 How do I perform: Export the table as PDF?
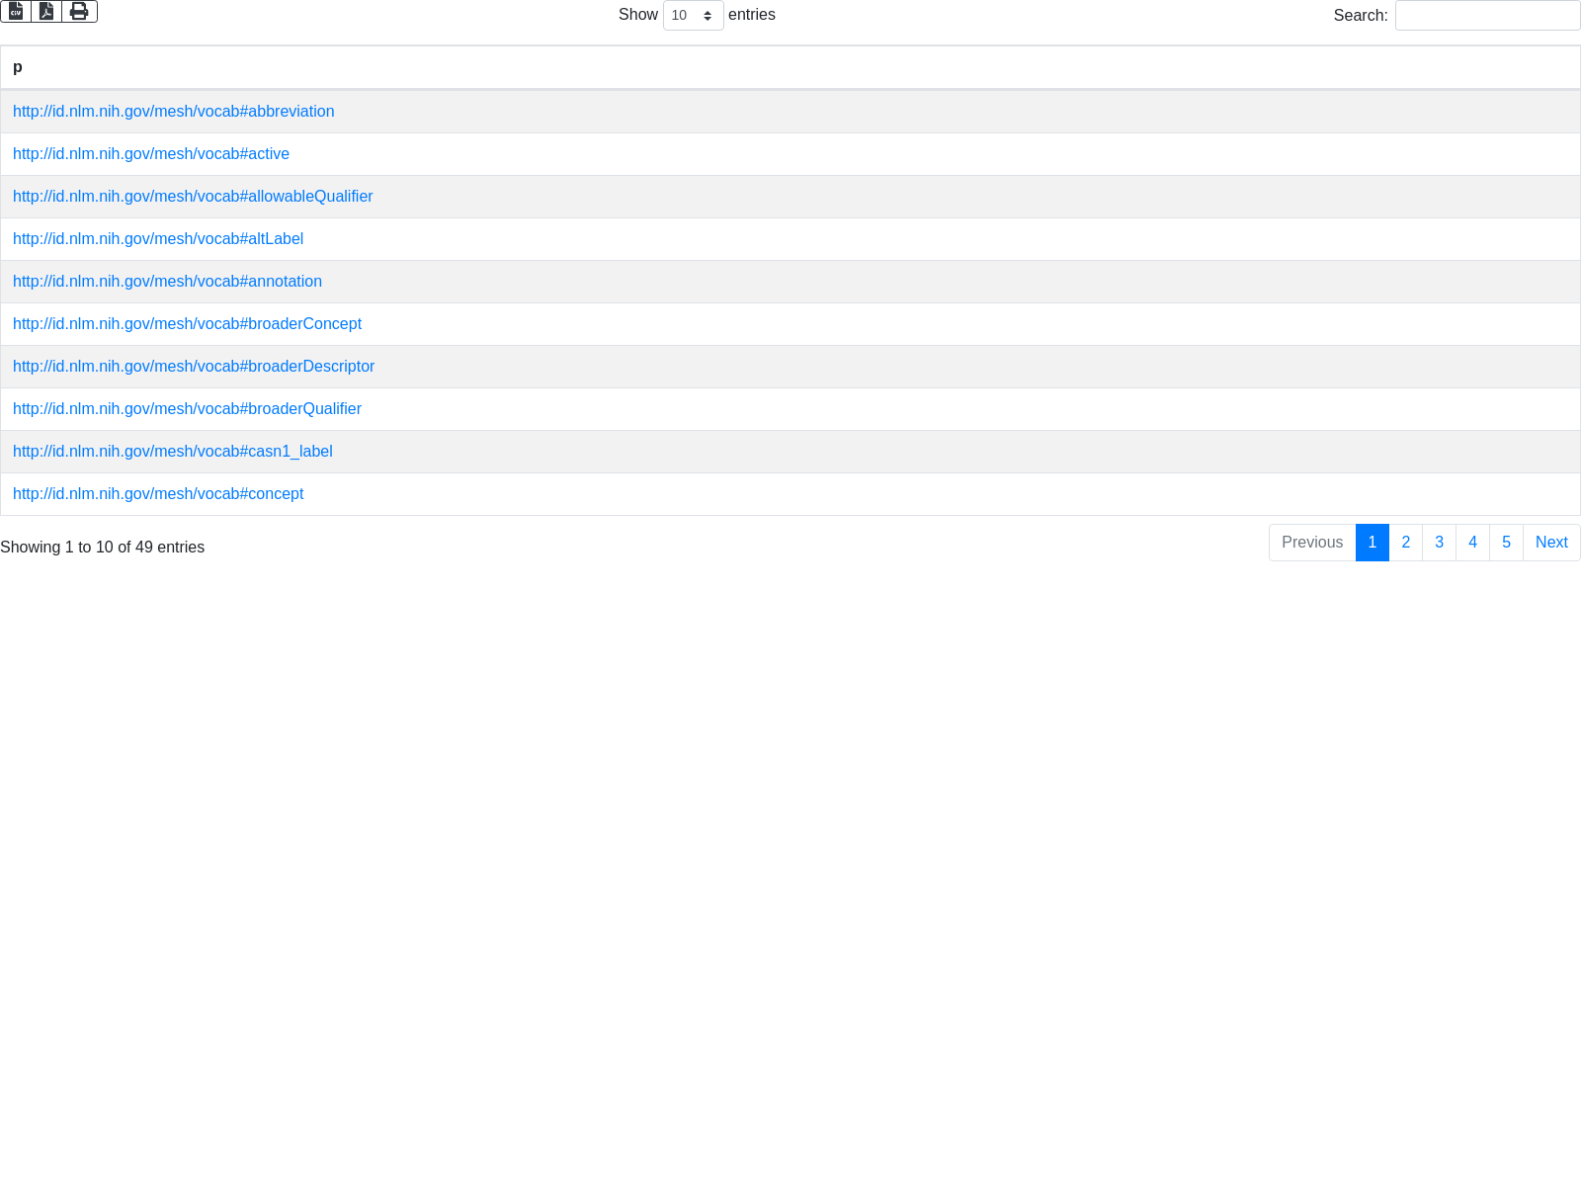(x=46, y=11)
